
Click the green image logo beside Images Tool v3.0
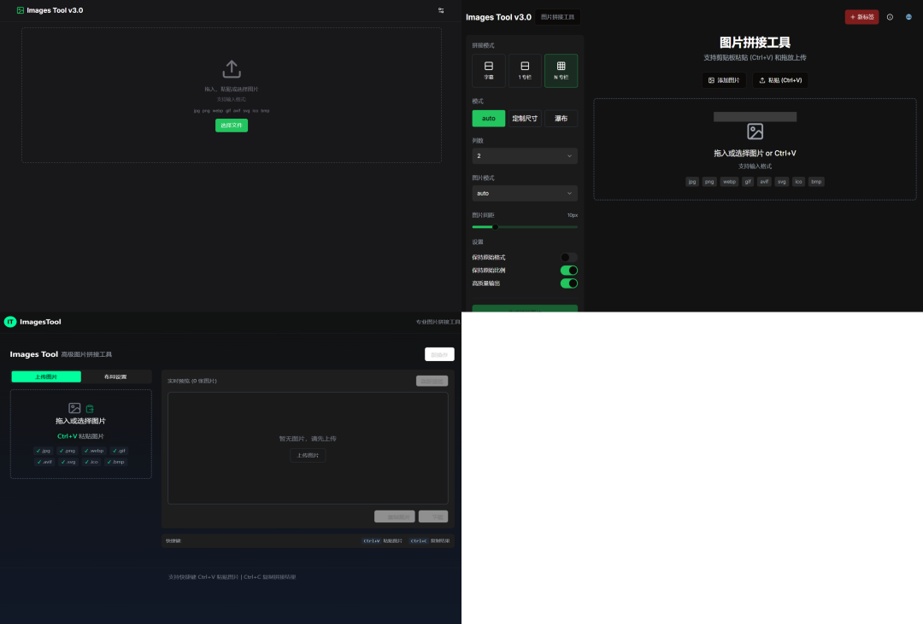[21, 10]
